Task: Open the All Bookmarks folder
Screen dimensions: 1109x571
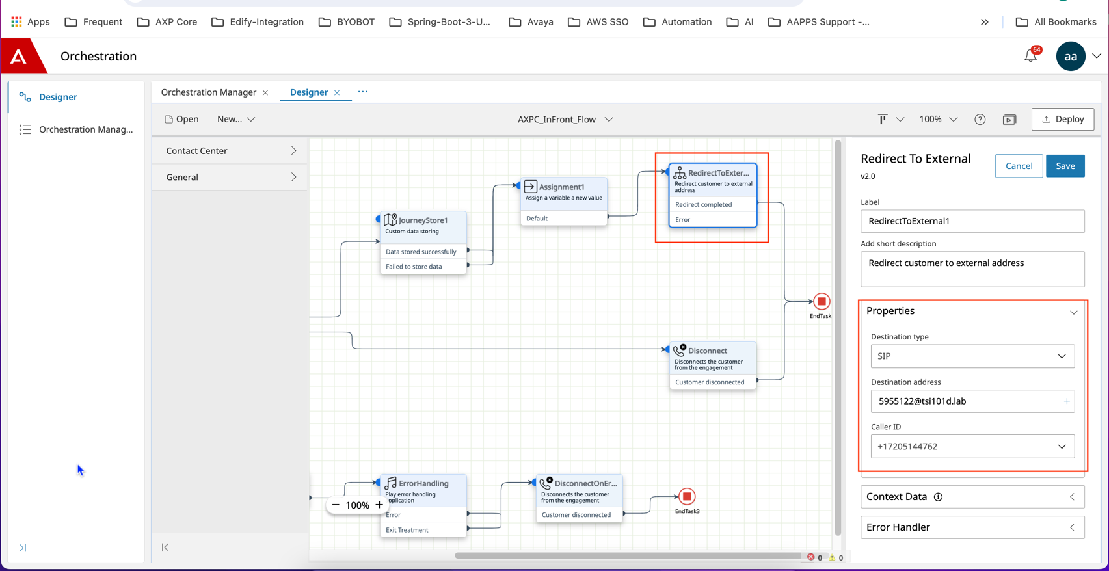Action: 1056,21
